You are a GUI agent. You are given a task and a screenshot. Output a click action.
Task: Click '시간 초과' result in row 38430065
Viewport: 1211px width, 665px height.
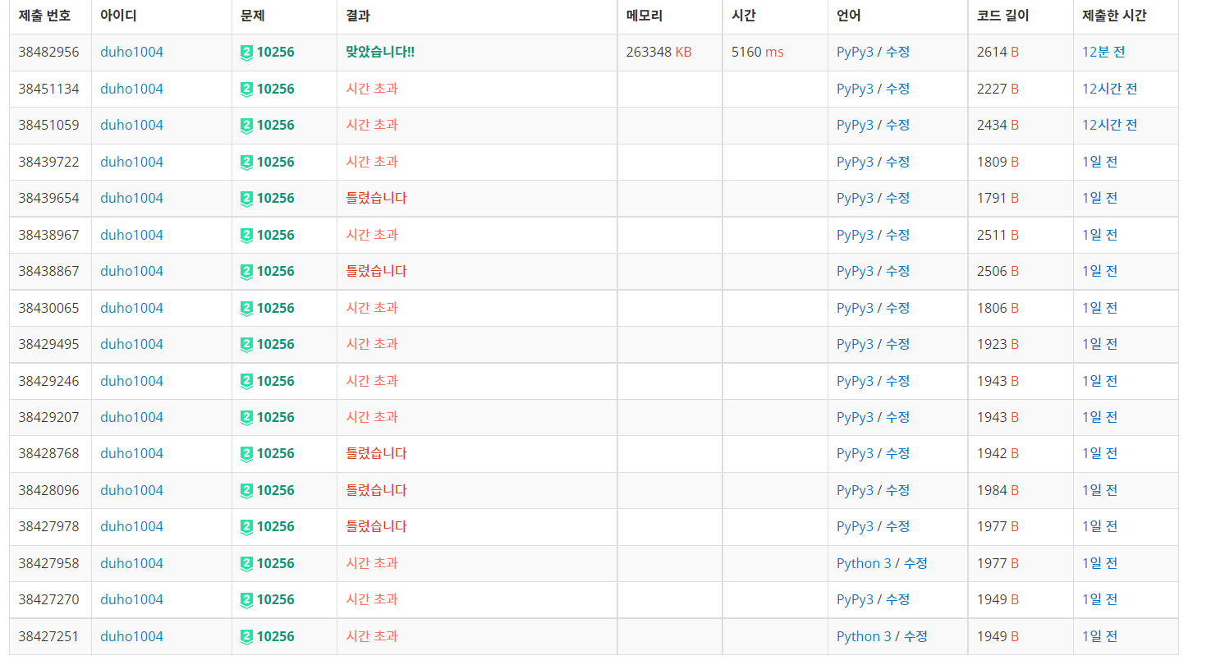tap(372, 308)
